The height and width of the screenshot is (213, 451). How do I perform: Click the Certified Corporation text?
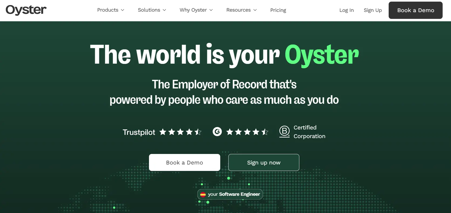click(309, 132)
